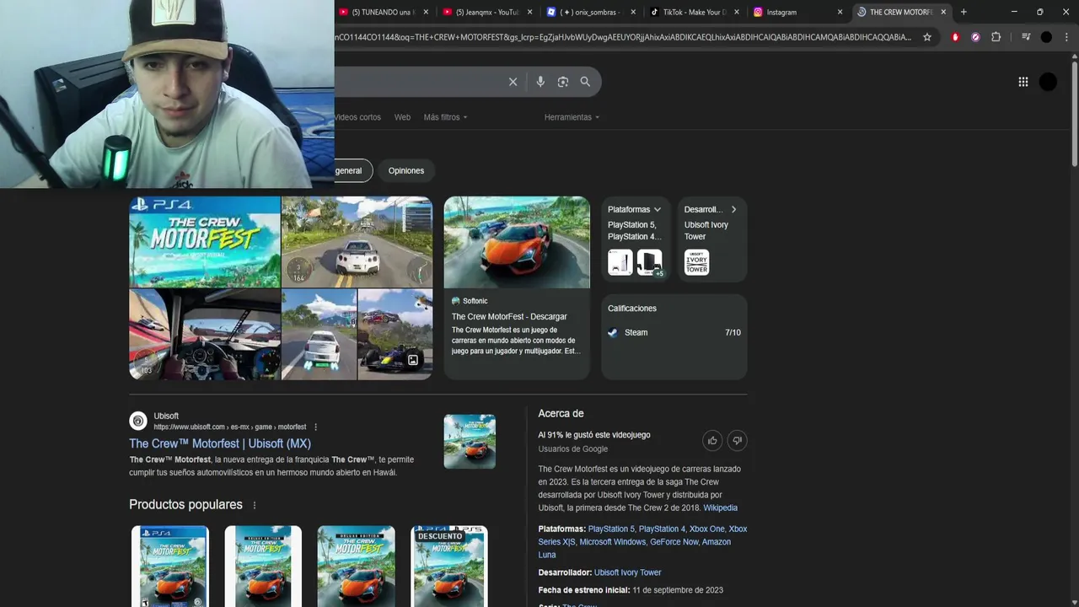
Task: Open images via gallery icon overlay
Action: point(413,360)
